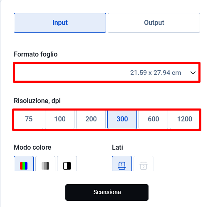
Task: Set resolution to 75 dpi
Action: click(x=29, y=119)
